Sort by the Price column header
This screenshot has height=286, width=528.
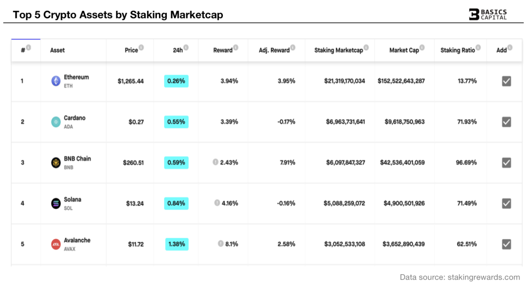point(131,50)
